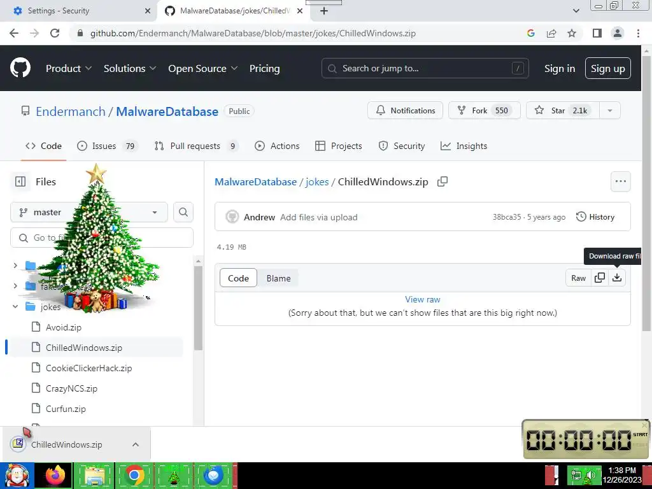This screenshot has height=489, width=652.
Task: Expand the Open Source menu
Action: click(203, 69)
